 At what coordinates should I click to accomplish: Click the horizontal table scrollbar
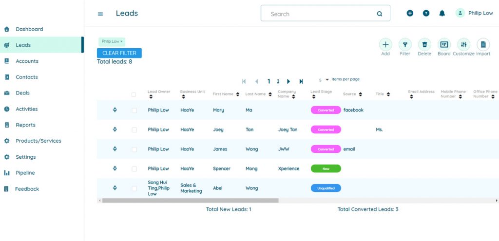[190, 201]
